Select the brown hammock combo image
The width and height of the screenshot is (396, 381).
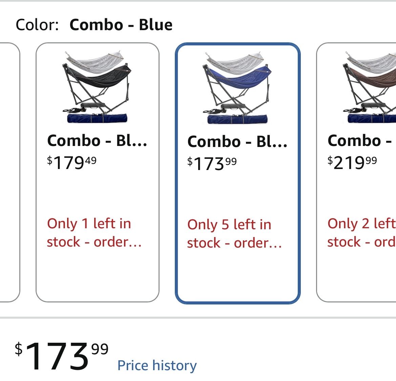point(369,87)
